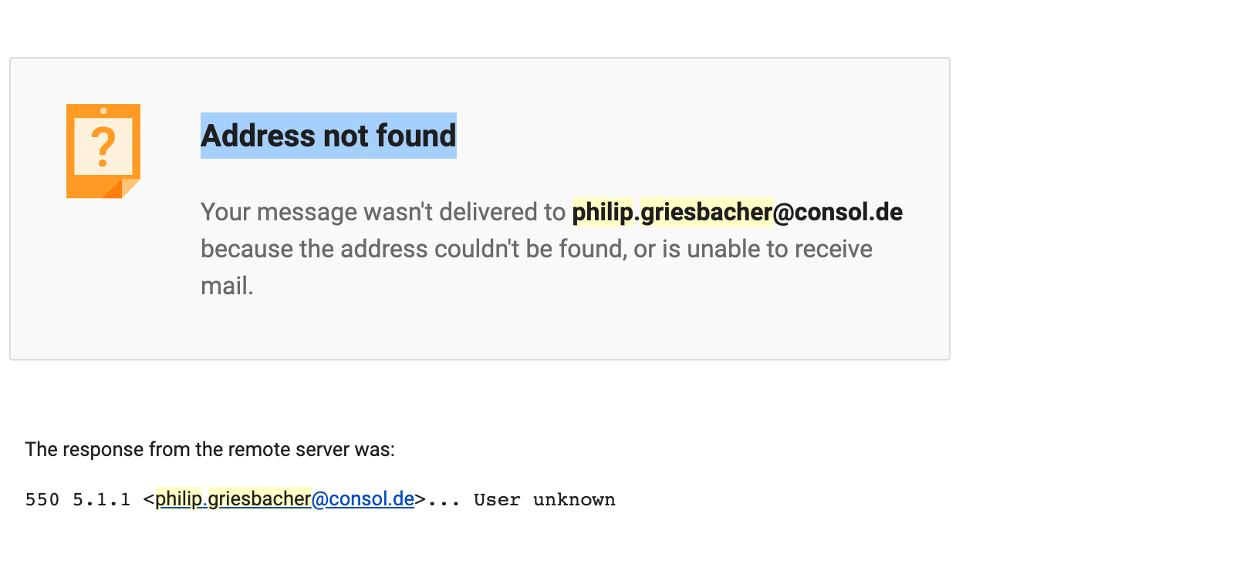Click the "550" status code
This screenshot has height=567, width=1253.
(x=42, y=500)
